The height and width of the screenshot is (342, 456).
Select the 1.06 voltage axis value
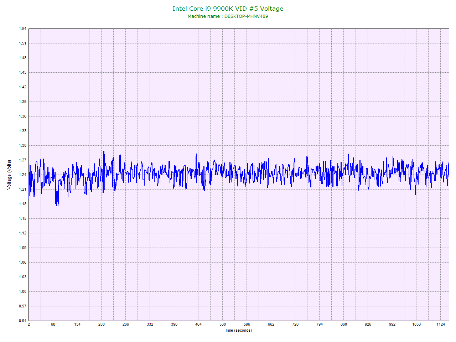[x=23, y=263]
